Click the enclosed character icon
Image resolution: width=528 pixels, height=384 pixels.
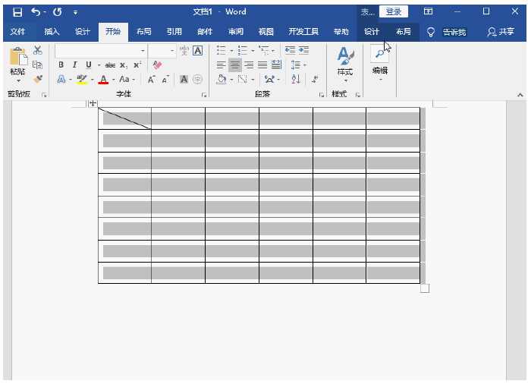(x=198, y=80)
